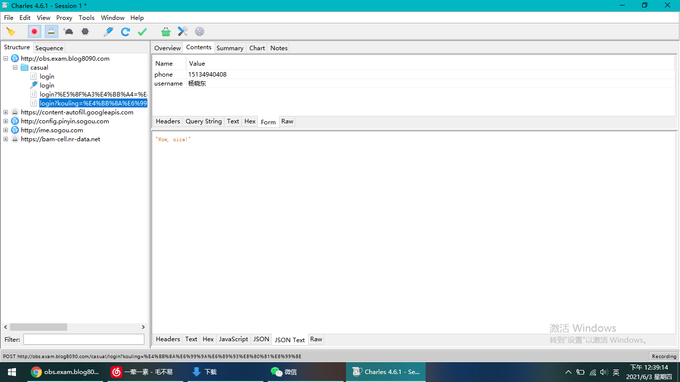Toggle SSL proxying toolbar icon
Image resolution: width=680 pixels, height=382 pixels.
51,32
